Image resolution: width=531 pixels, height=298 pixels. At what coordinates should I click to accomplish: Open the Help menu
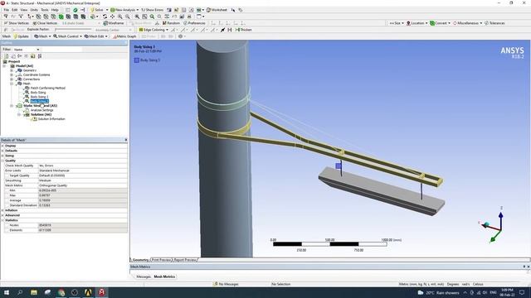coord(55,10)
